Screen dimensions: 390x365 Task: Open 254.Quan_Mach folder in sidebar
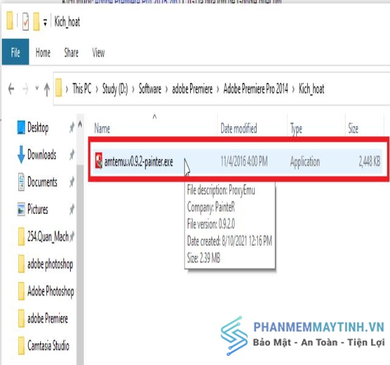(x=48, y=237)
